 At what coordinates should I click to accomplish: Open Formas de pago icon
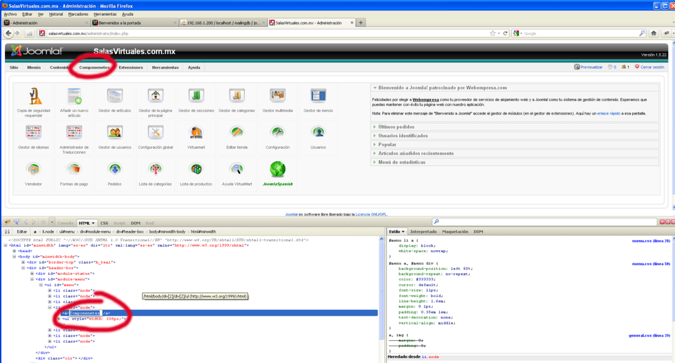point(74,170)
